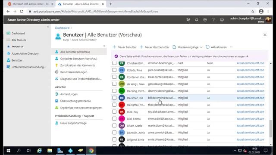Open the directory and subscription filter icon

click(188, 20)
